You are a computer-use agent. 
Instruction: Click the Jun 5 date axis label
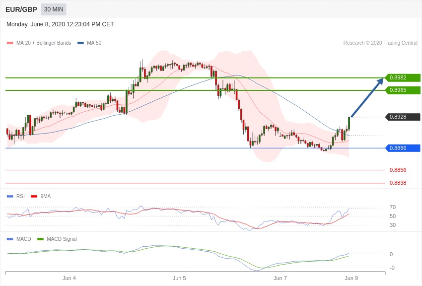[x=179, y=278]
